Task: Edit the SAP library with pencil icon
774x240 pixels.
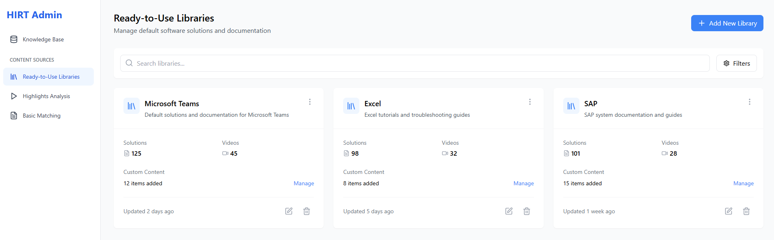Action: (729, 211)
